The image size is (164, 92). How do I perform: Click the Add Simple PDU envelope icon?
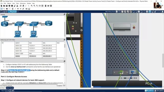pos(26,9)
